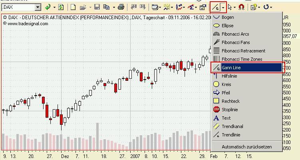
Task: Select Fibonacci Time Zones menu entry
Action: pos(246,59)
